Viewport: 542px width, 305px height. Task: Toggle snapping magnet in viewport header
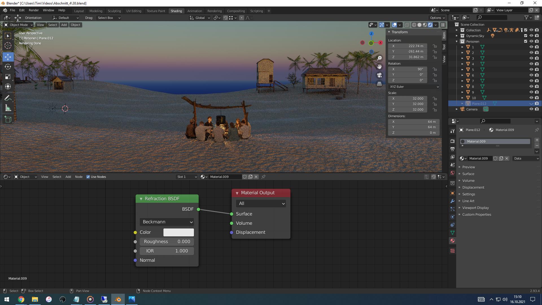coord(225,18)
